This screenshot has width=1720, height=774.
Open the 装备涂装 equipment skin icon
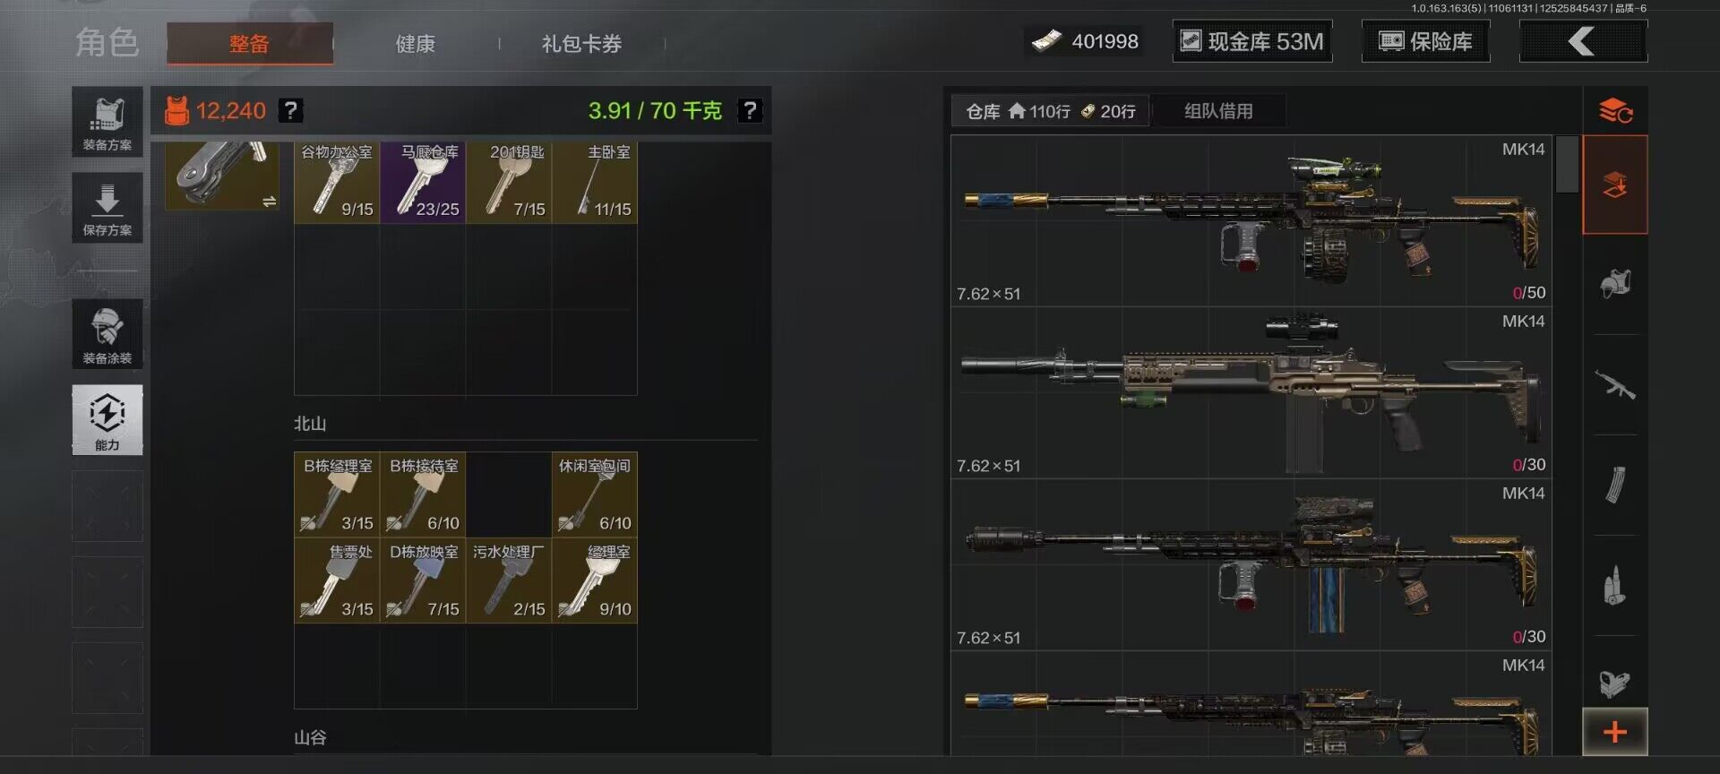107,334
